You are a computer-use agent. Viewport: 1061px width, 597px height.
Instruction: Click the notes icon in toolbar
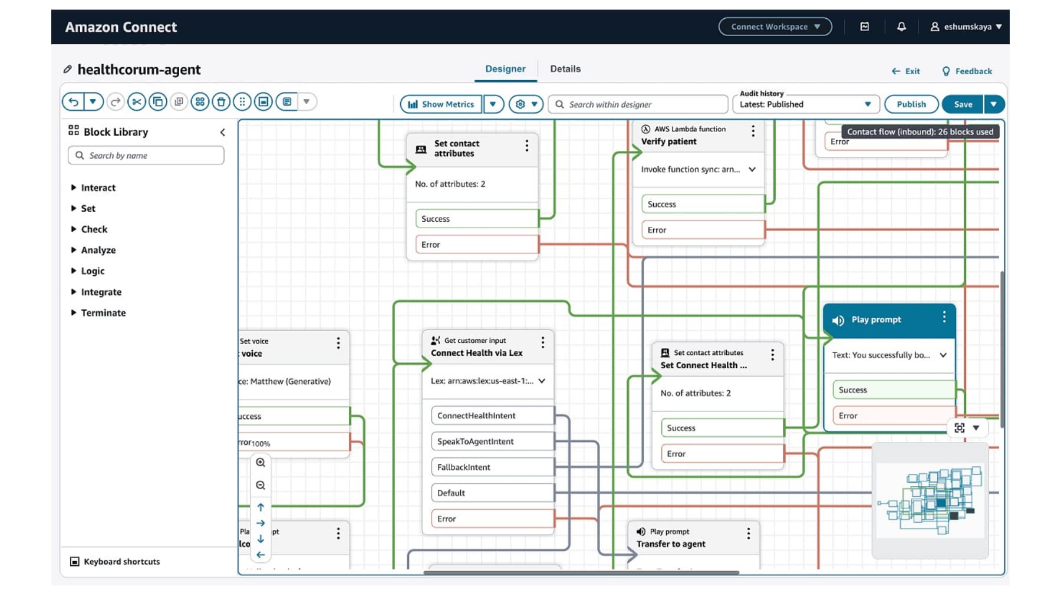287,102
